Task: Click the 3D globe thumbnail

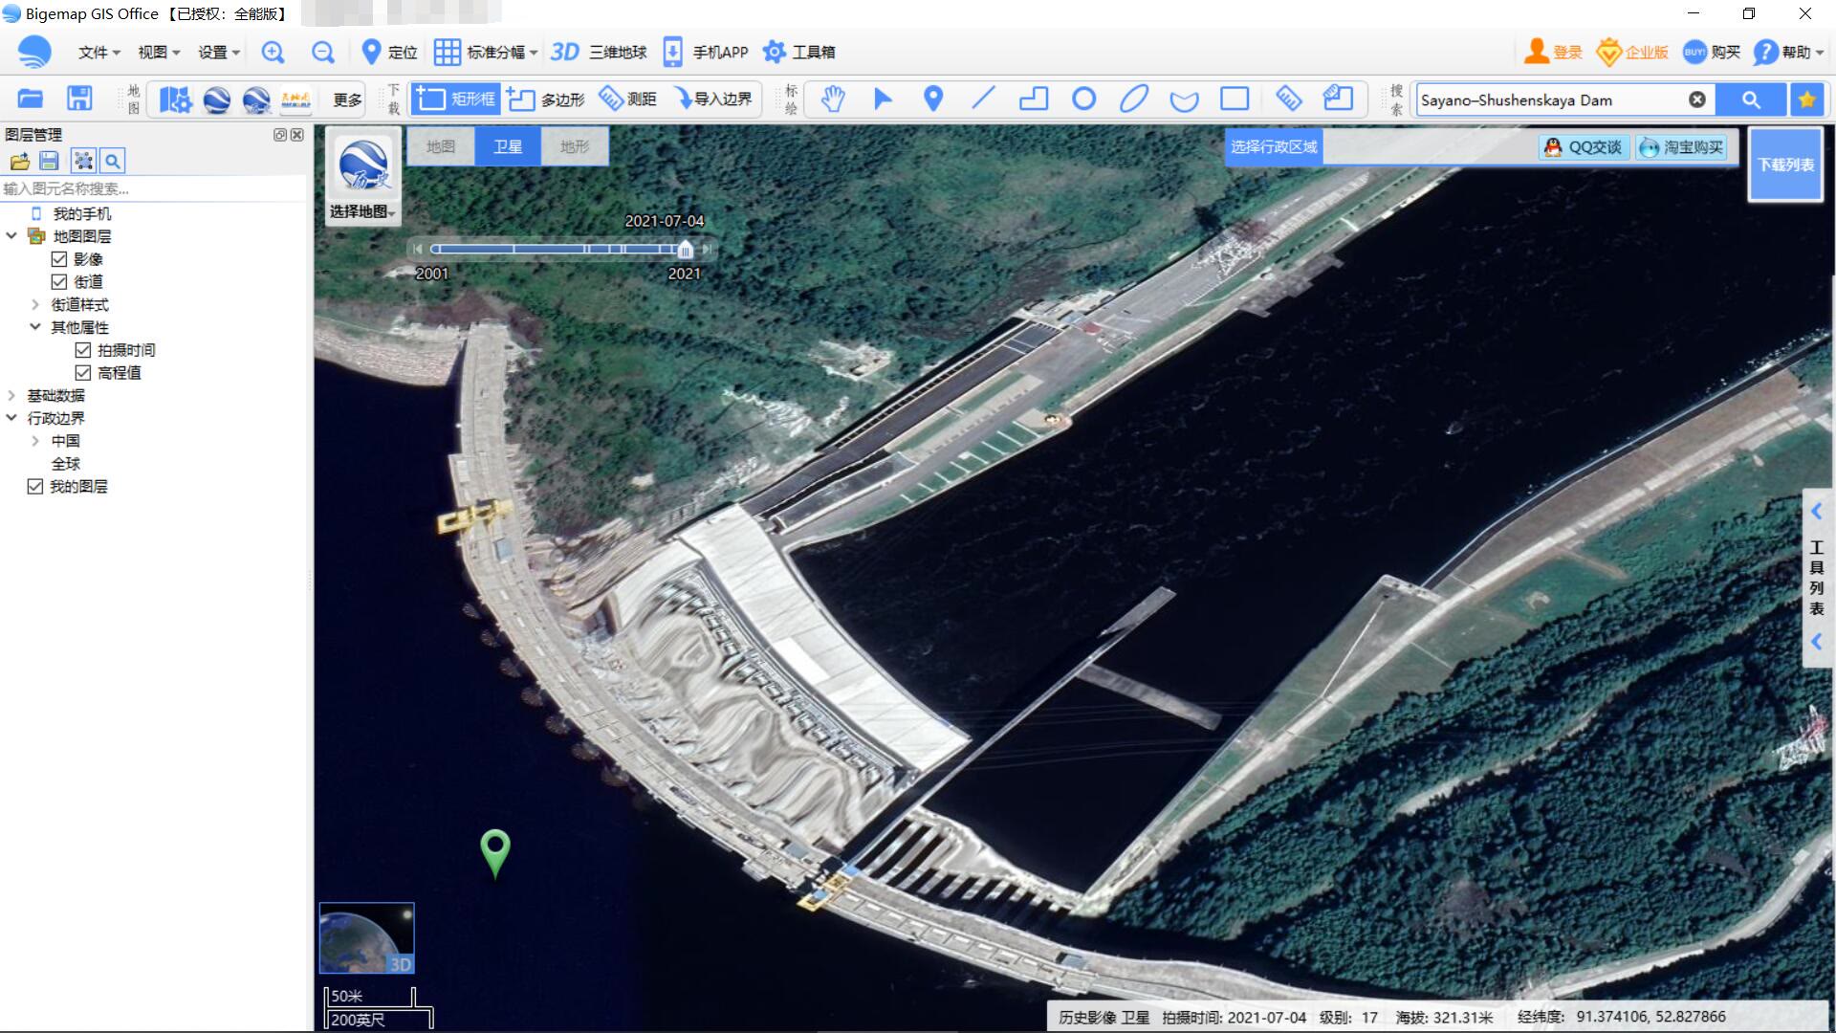Action: (367, 938)
